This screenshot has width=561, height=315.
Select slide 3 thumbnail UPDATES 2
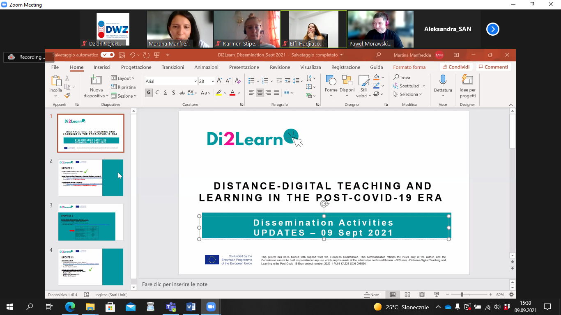(x=91, y=222)
